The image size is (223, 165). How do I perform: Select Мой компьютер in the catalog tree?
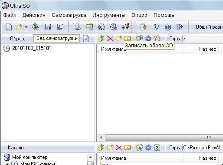(x=30, y=157)
